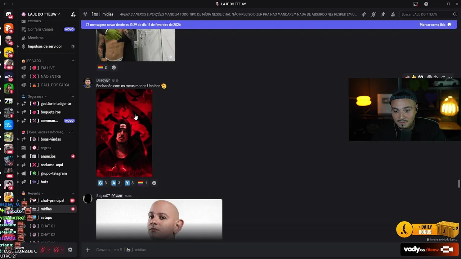
Task: Click Sagxx07's avatar
Action: [x=88, y=199]
